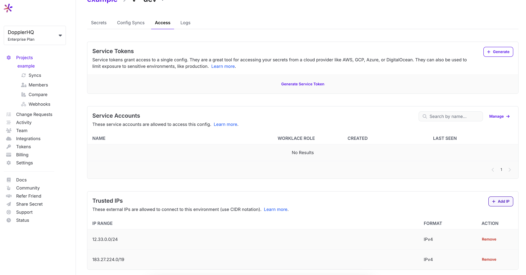Screen dimensions: 526x275
Task: Switch to the Config Syncs tab
Action: pyautogui.click(x=131, y=23)
